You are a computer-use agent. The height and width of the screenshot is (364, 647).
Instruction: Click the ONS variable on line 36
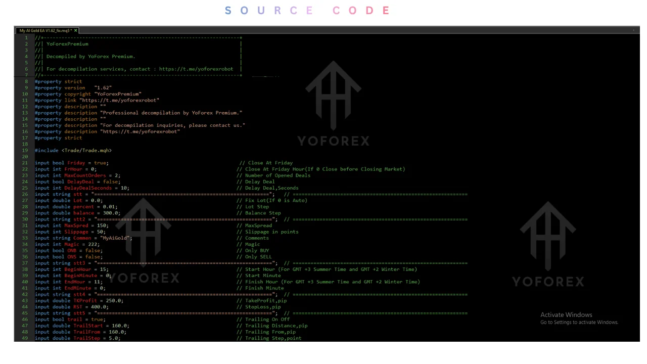(72, 257)
